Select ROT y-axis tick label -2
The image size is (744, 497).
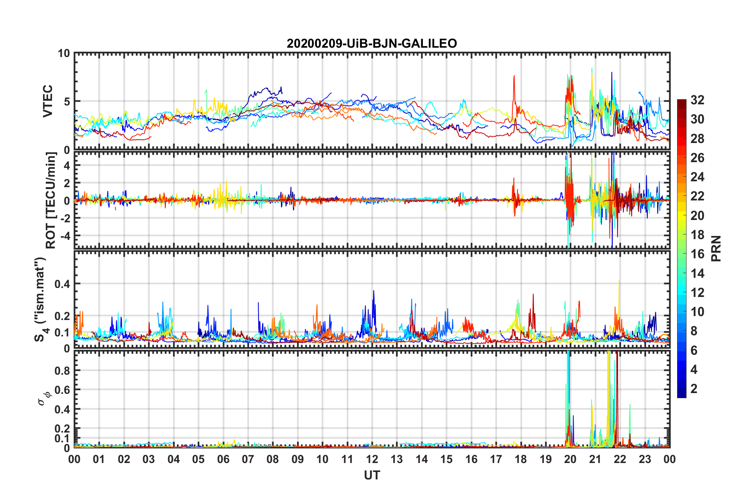tap(65, 218)
